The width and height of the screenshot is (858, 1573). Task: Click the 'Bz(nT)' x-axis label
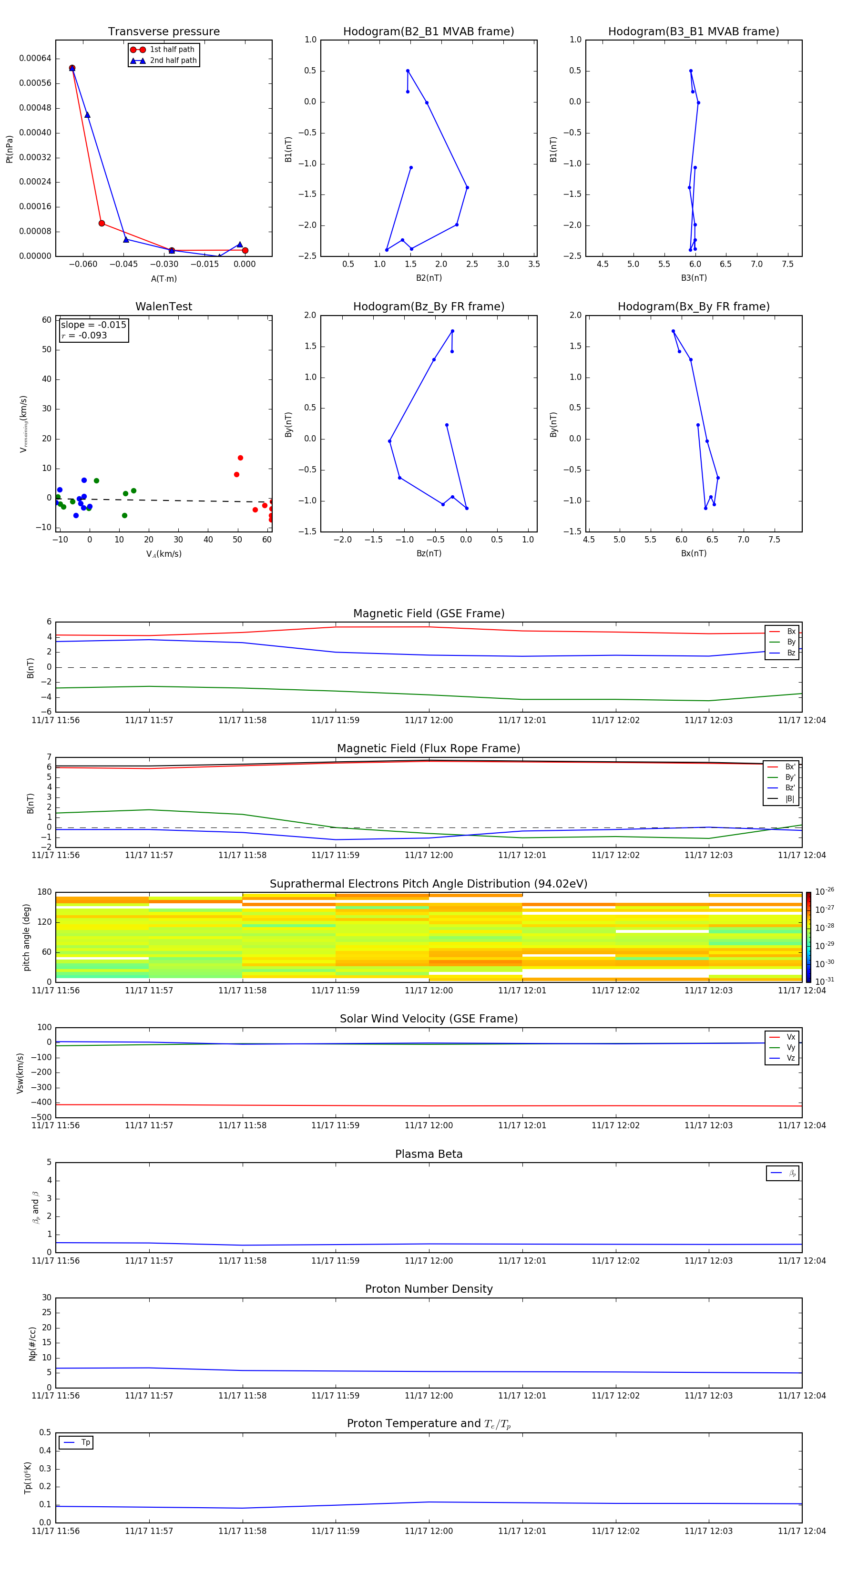(429, 553)
